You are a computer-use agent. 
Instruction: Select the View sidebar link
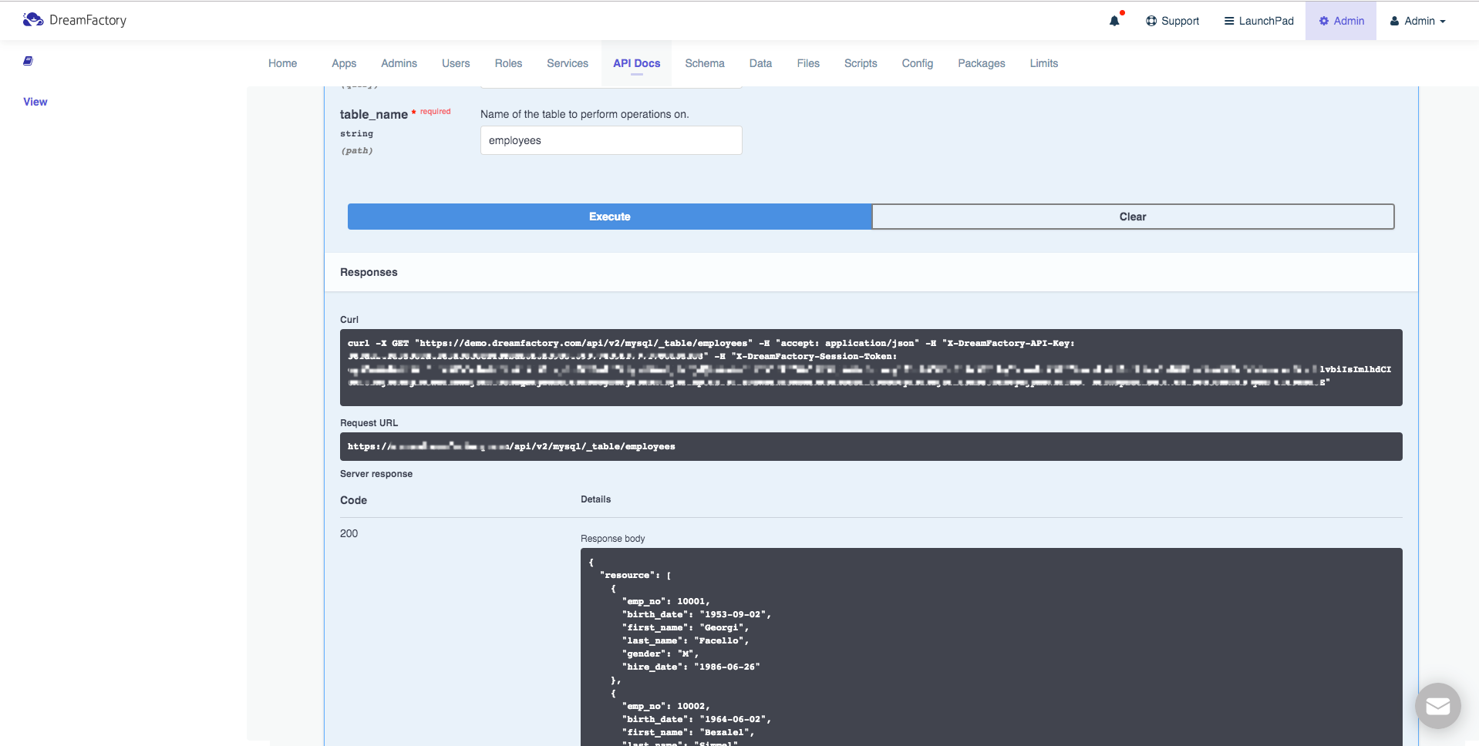coord(35,102)
